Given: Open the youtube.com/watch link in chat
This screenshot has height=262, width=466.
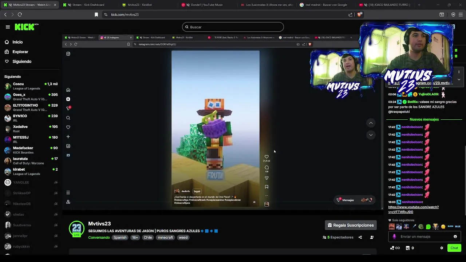Looking at the screenshot, I should (413, 209).
